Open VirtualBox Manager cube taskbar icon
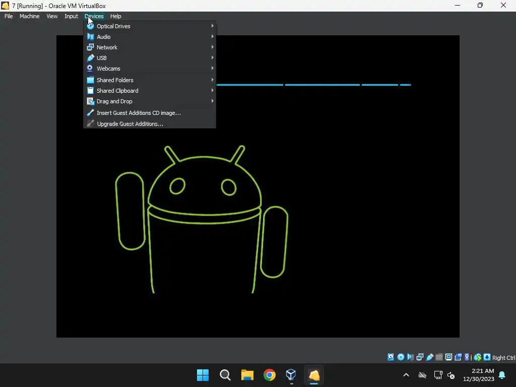This screenshot has width=516, height=387. pyautogui.click(x=291, y=375)
